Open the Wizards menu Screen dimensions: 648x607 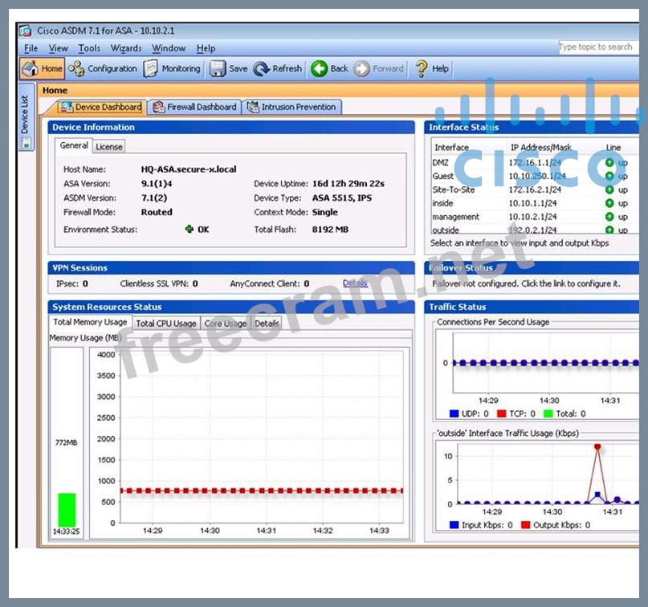point(126,48)
